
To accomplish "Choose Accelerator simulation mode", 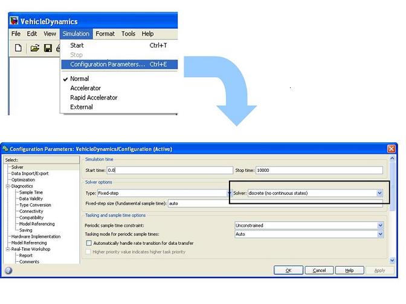I will [x=85, y=88].
